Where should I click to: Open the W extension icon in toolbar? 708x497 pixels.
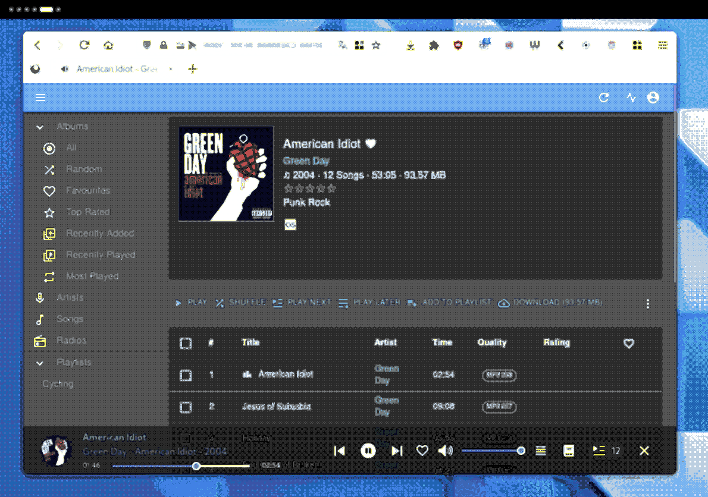click(x=535, y=45)
